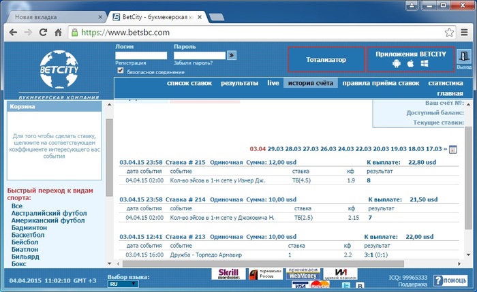Open the Apple app icon
Image resolution: width=477 pixels, height=292 pixels.
[410, 63]
